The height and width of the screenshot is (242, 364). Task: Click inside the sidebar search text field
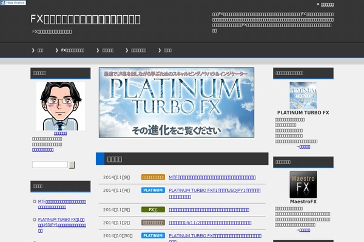point(50,165)
